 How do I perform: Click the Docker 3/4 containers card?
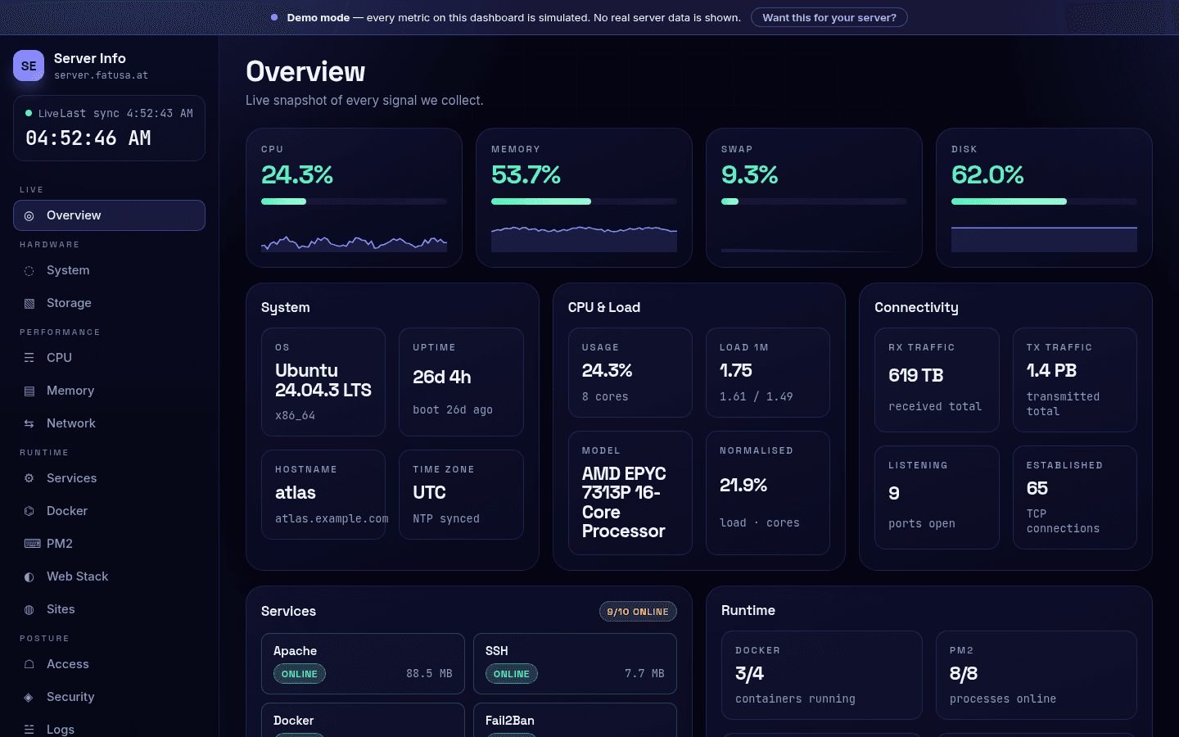click(x=822, y=675)
